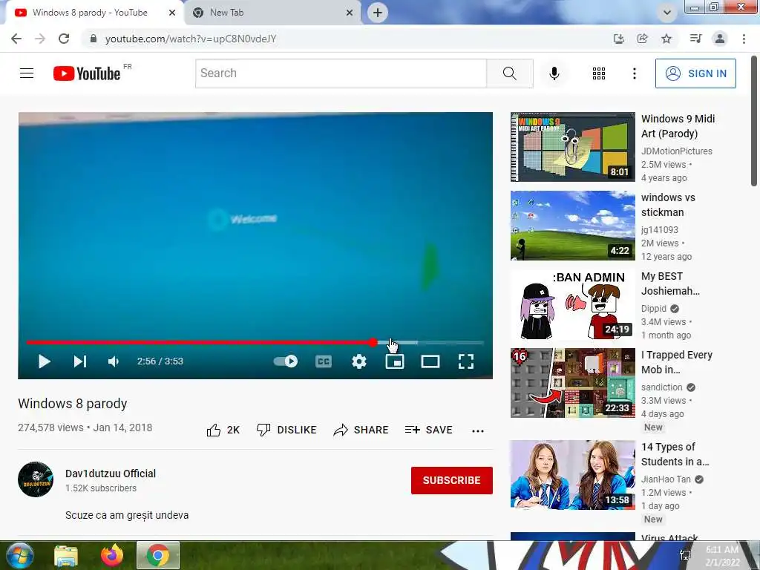Open File Explorer from taskbar
The image size is (760, 570).
pyautogui.click(x=66, y=555)
